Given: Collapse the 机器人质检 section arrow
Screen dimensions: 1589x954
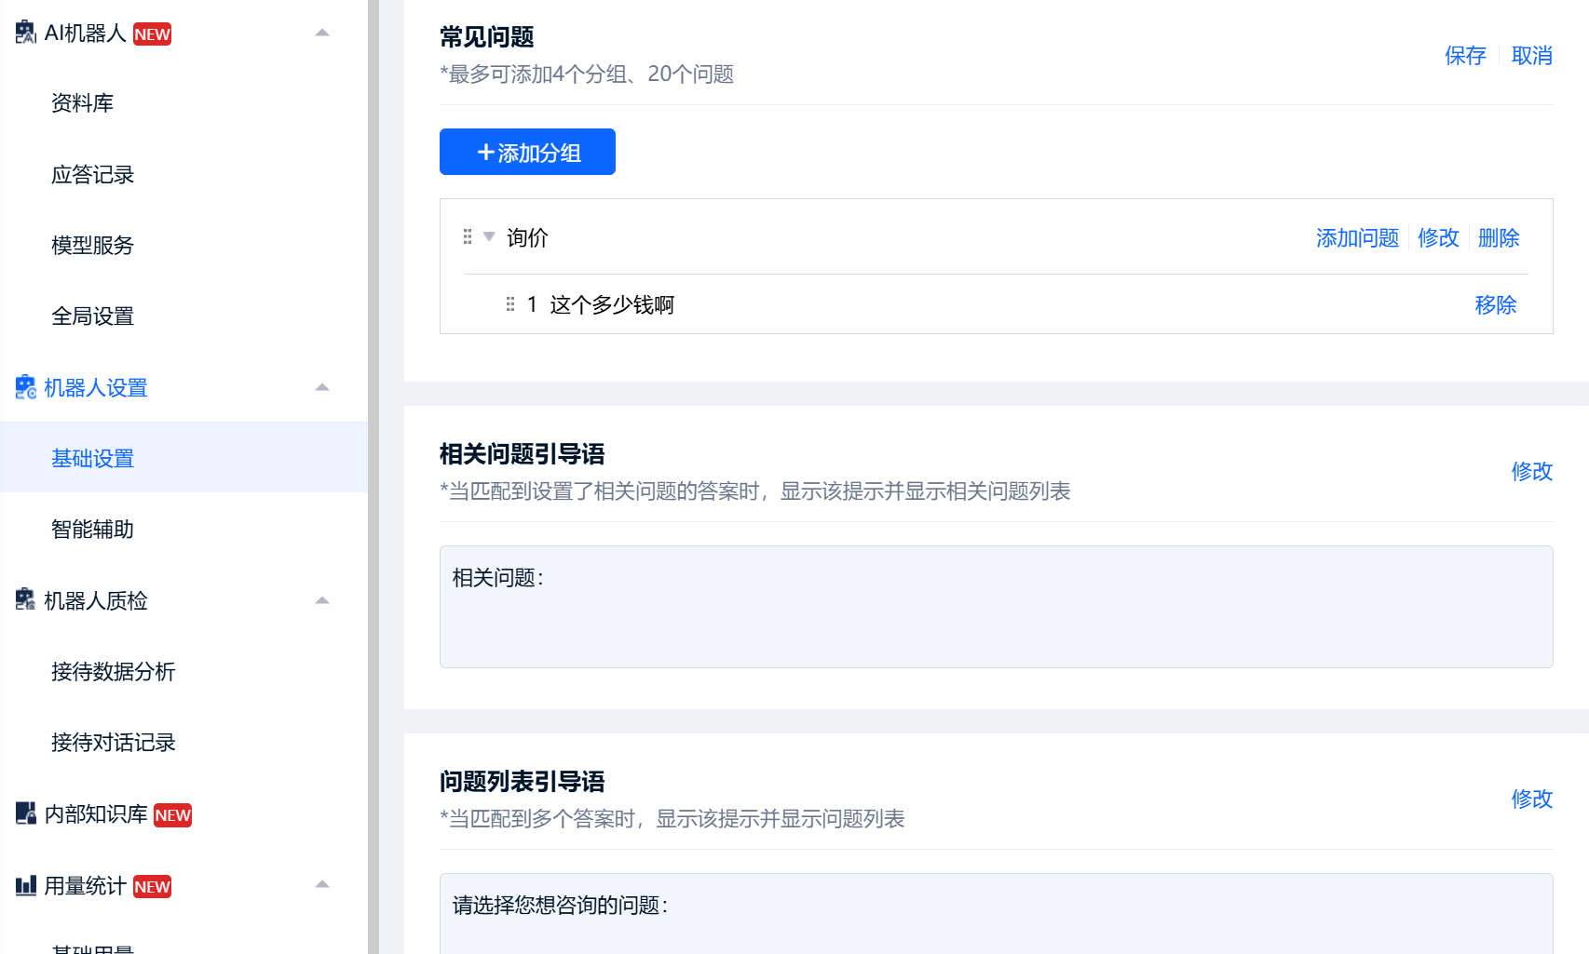Looking at the screenshot, I should click(322, 600).
